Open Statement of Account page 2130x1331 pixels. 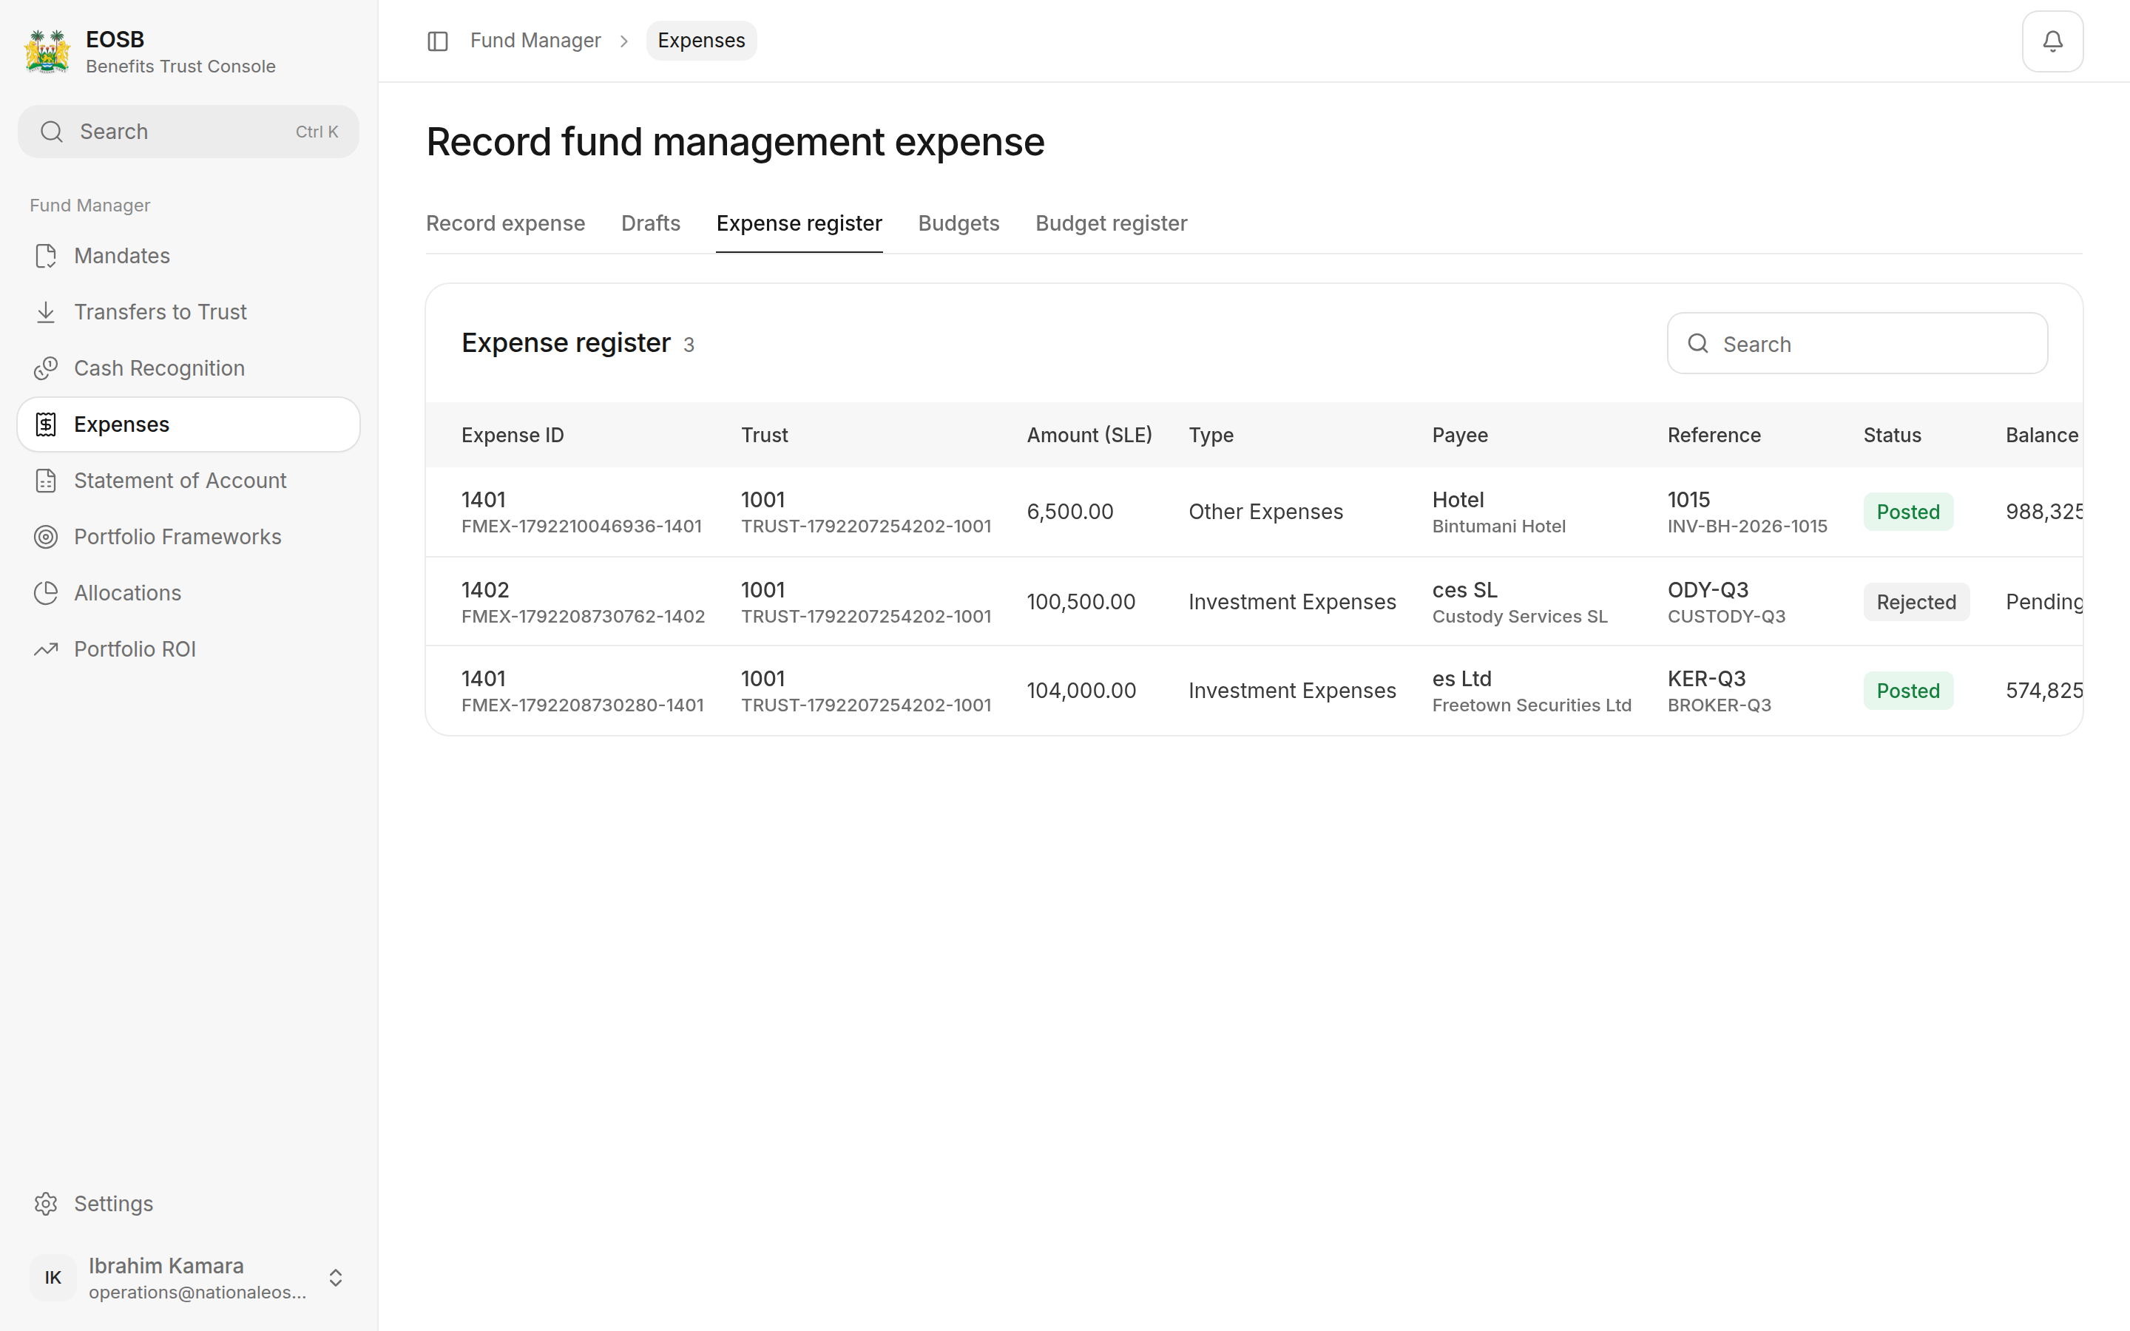pos(189,481)
